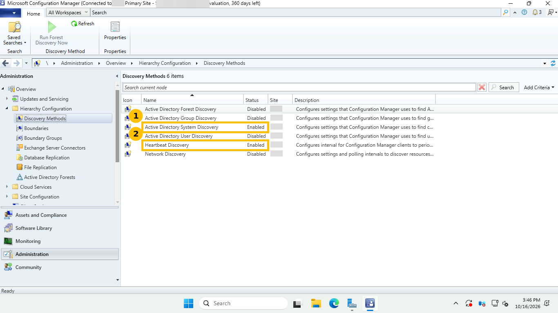Sort list by the Name column header
This screenshot has height=313, width=558.
[192, 100]
